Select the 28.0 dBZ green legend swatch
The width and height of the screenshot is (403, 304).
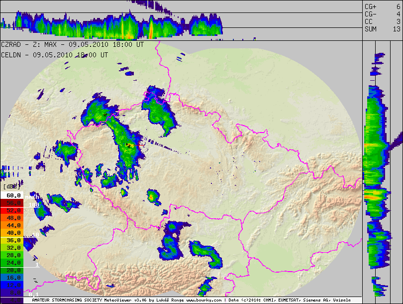pyautogui.click(x=12, y=255)
